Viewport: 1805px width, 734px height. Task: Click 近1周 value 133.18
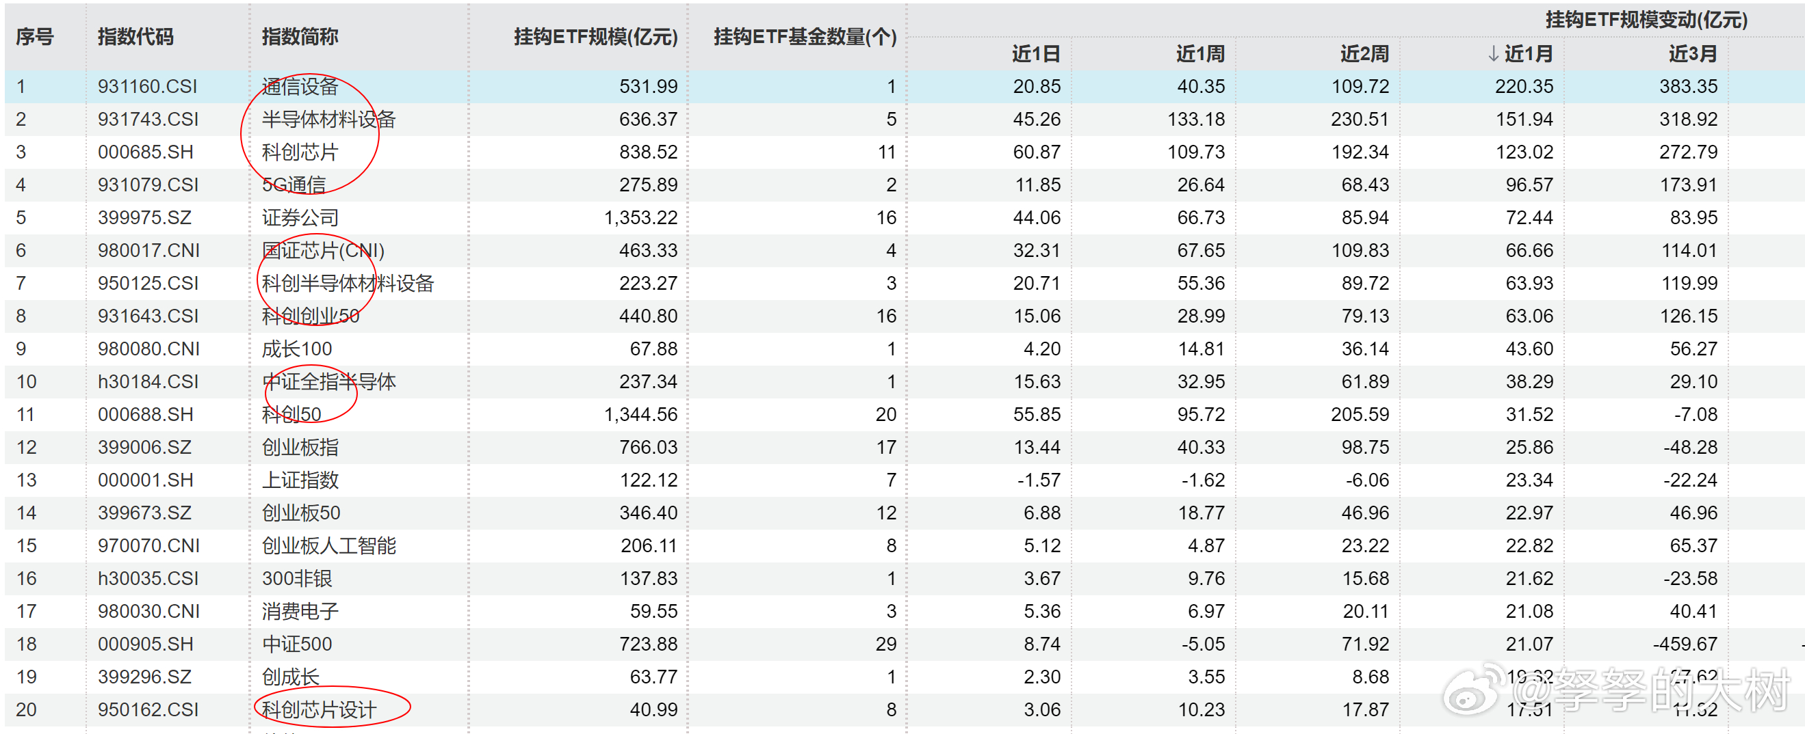(x=1195, y=119)
